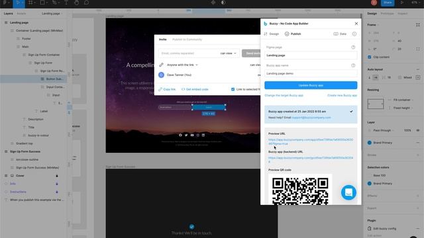This screenshot has height=238, width=424.
Task: Click the Brand Primary fill swatch
Action: pos(370,143)
